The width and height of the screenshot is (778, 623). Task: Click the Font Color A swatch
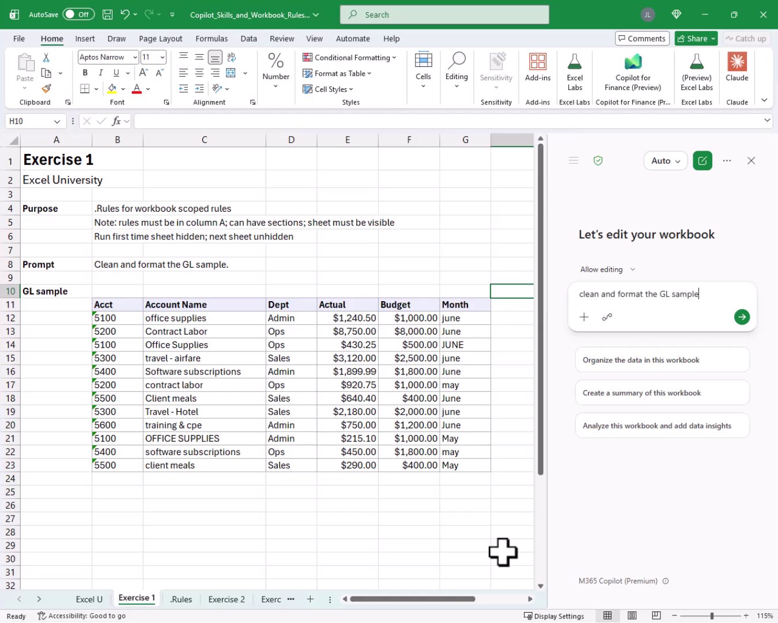pos(137,89)
